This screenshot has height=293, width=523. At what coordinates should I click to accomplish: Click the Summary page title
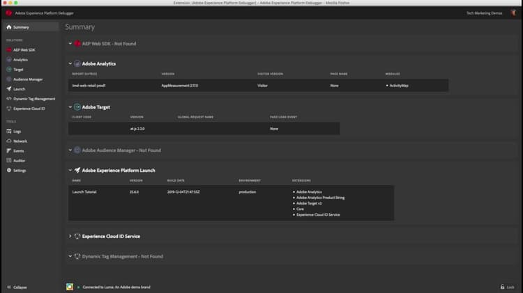coord(79,27)
